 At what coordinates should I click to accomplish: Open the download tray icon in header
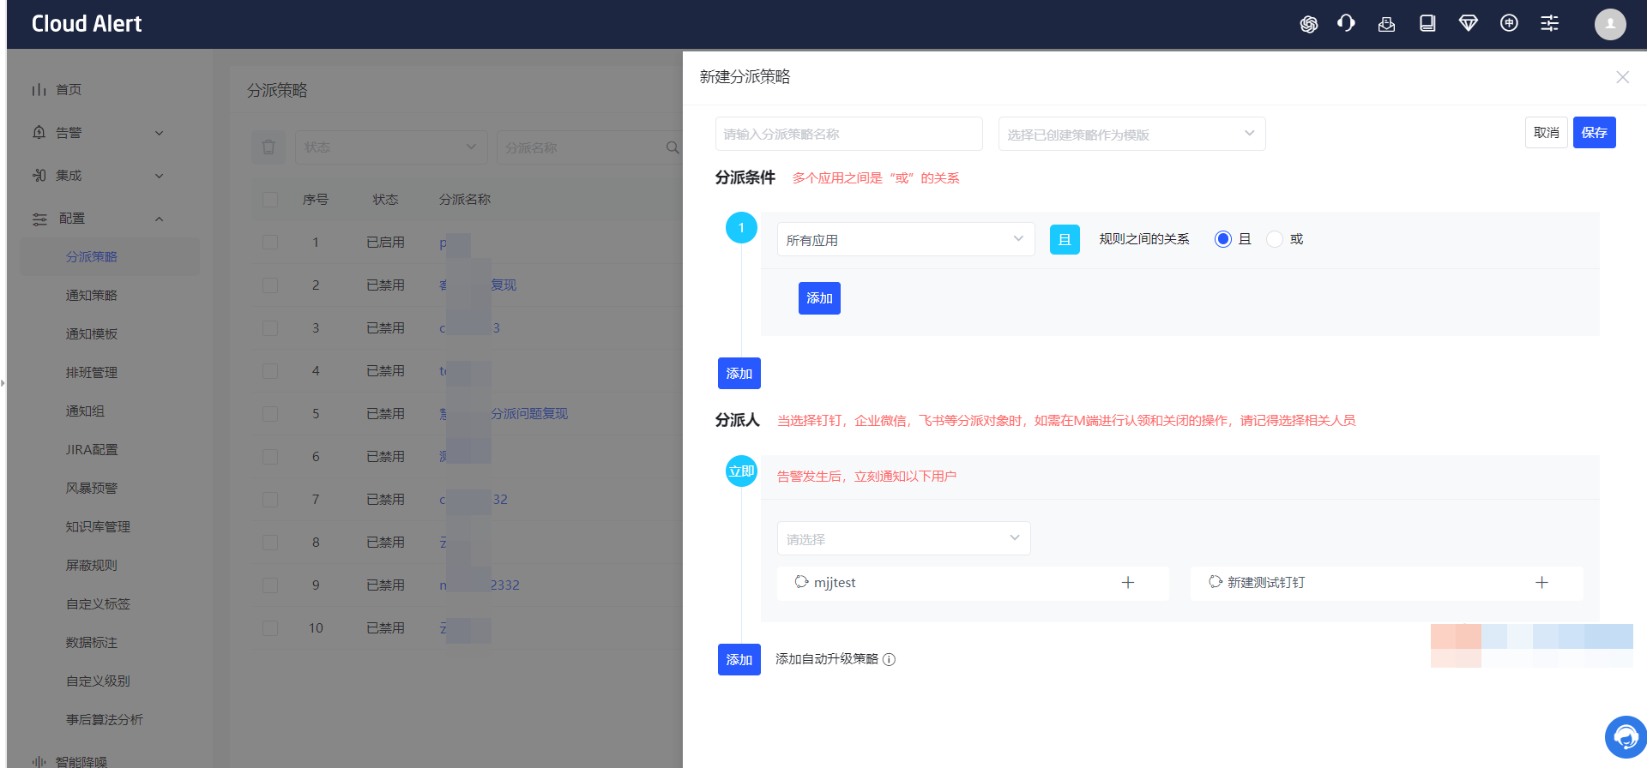[x=1386, y=24]
